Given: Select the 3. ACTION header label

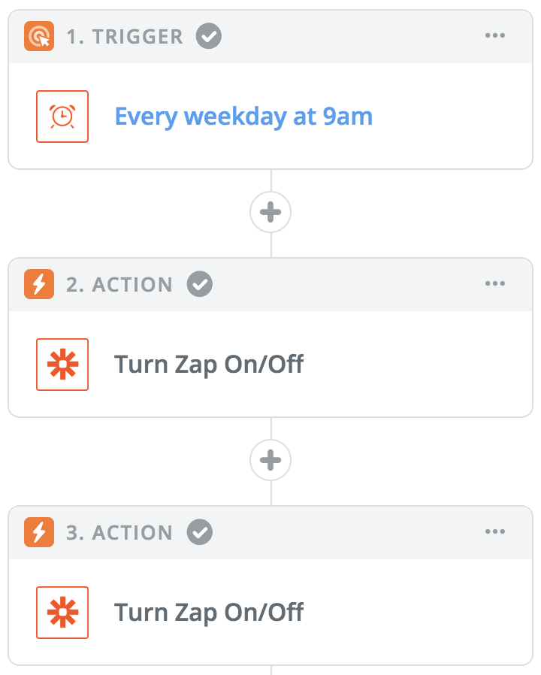Looking at the screenshot, I should [x=119, y=532].
